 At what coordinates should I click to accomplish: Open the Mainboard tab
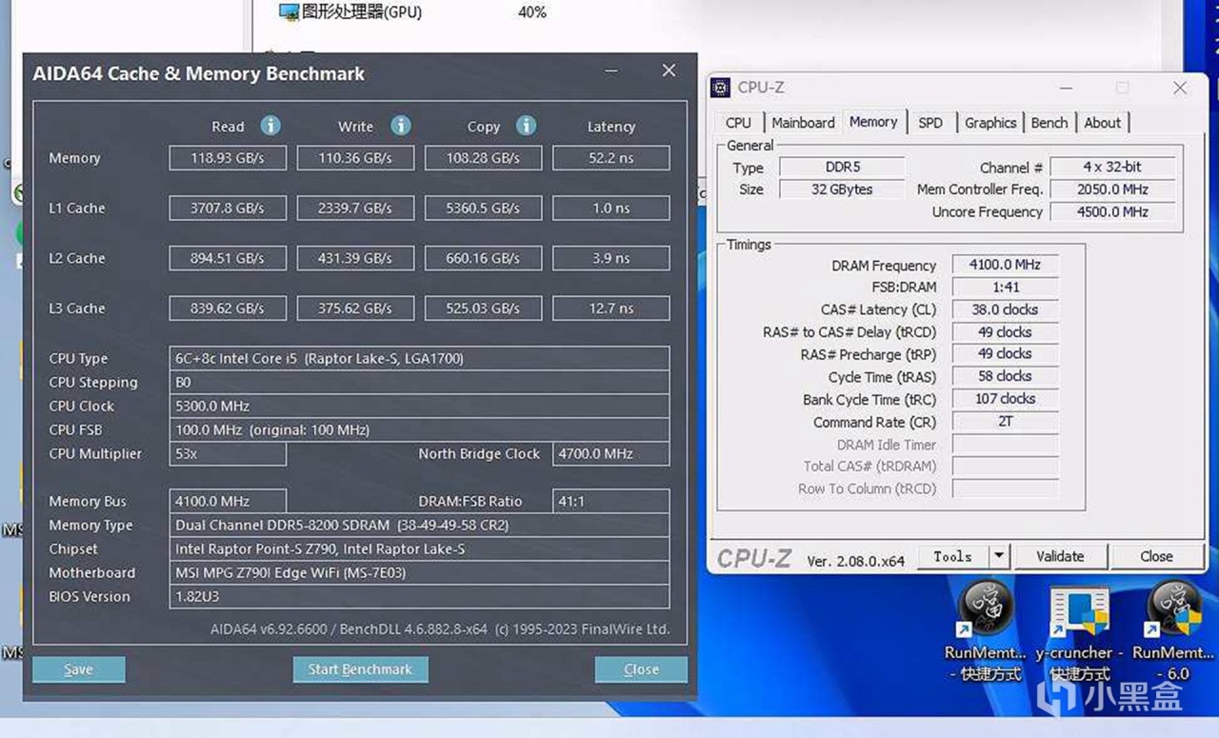point(803,123)
